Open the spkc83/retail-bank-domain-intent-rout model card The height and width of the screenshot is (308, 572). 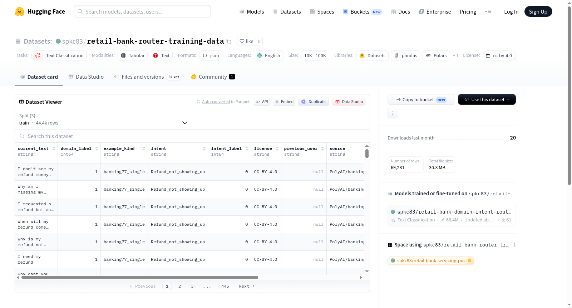click(452, 215)
